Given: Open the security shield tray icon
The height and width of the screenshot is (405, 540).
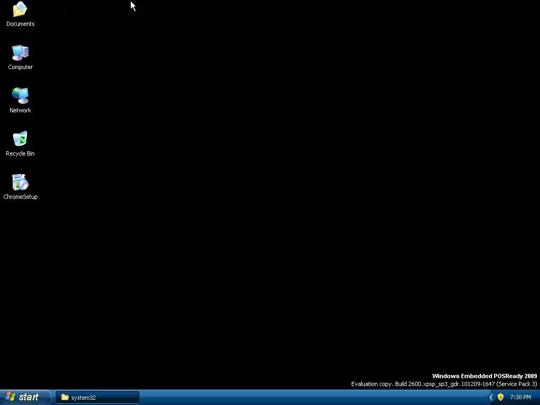Looking at the screenshot, I should 501,397.
